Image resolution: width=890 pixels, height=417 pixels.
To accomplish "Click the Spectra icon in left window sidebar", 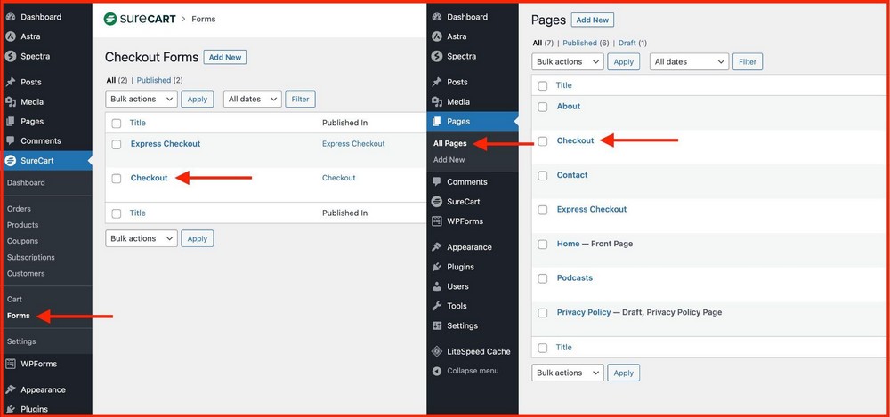I will 10,56.
